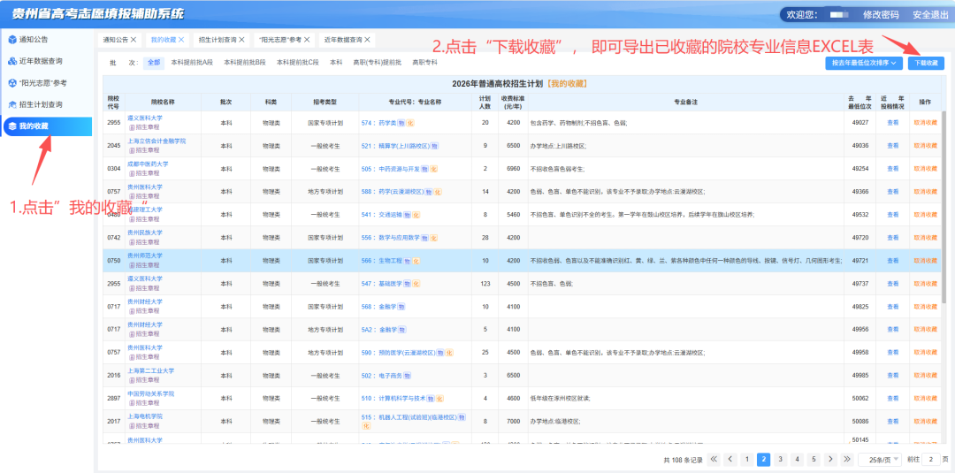The image size is (955, 473).
Task: Switch to the 近年数据查询 tab
Action: tap(341, 40)
